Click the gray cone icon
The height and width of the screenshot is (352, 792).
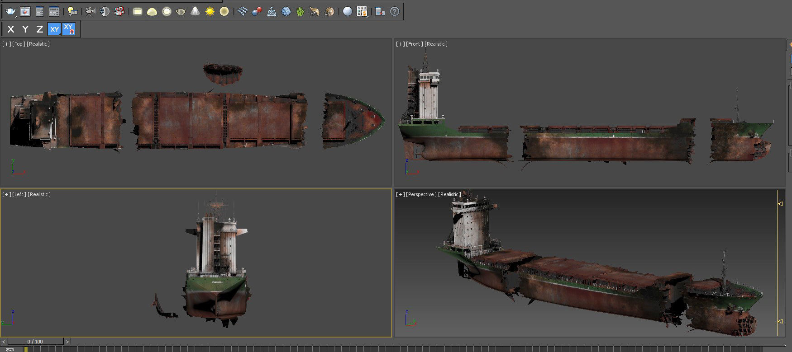pyautogui.click(x=195, y=11)
